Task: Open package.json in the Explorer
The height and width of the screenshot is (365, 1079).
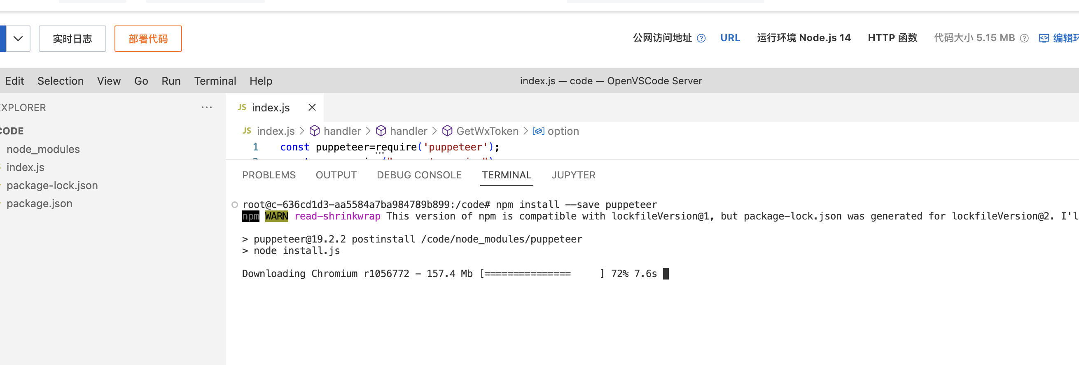Action: (x=40, y=203)
